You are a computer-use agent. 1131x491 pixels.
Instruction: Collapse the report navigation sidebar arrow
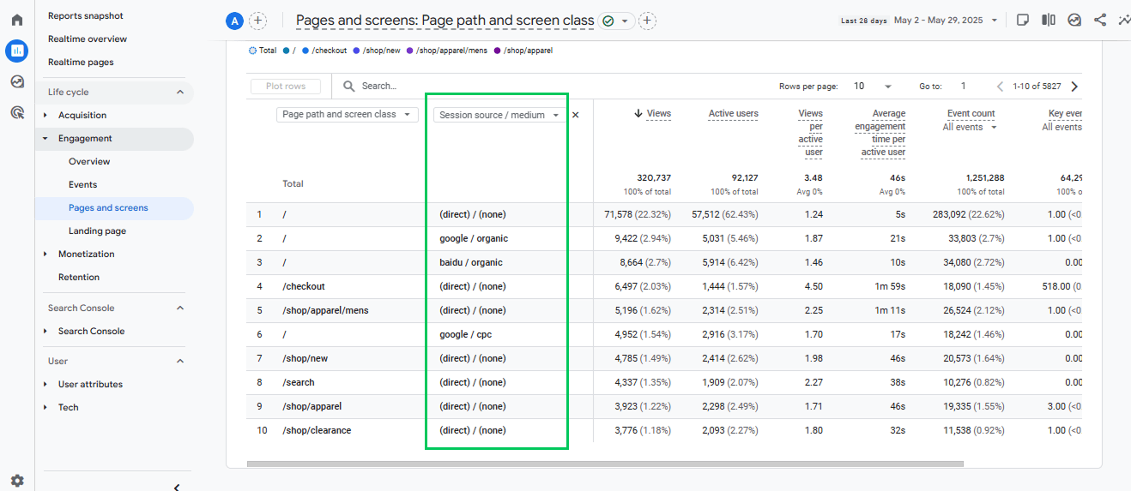click(177, 487)
